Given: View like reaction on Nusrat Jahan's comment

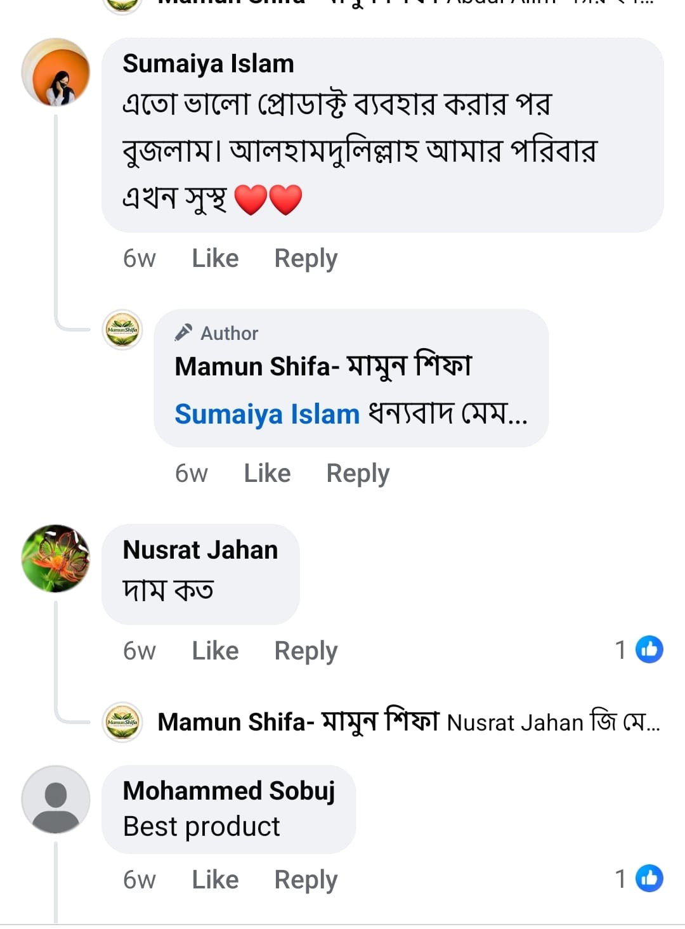Looking at the screenshot, I should point(648,650).
